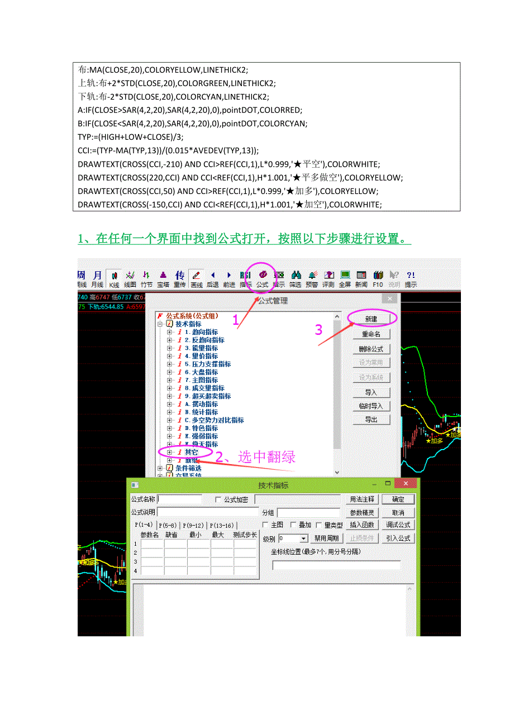Click the 画线 drawing tool icon
This screenshot has width=514, height=728.
[196, 278]
